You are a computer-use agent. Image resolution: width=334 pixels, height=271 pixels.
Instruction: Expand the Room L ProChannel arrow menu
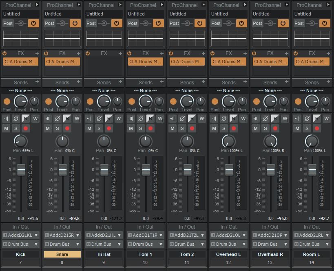(x=328, y=5)
